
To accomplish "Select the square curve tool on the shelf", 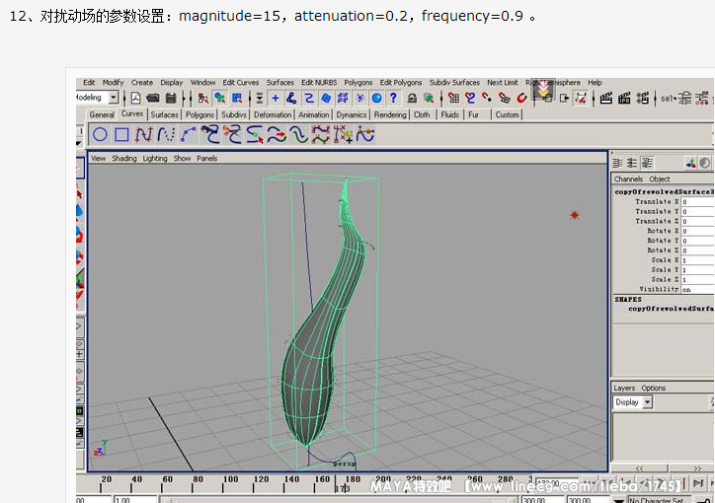I will [x=121, y=135].
